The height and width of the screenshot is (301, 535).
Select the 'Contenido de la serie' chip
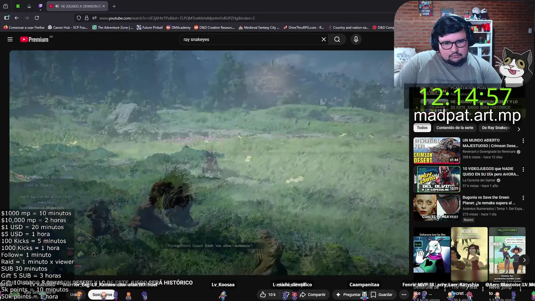click(x=455, y=128)
